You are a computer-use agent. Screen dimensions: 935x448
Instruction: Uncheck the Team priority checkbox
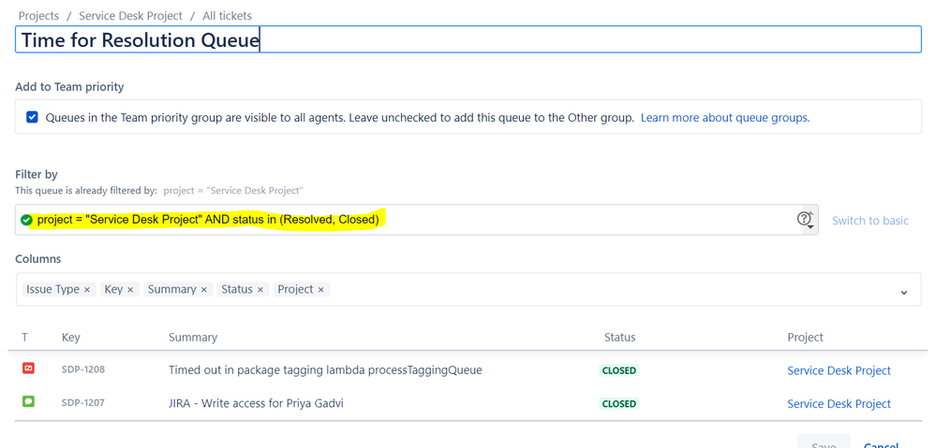click(32, 117)
